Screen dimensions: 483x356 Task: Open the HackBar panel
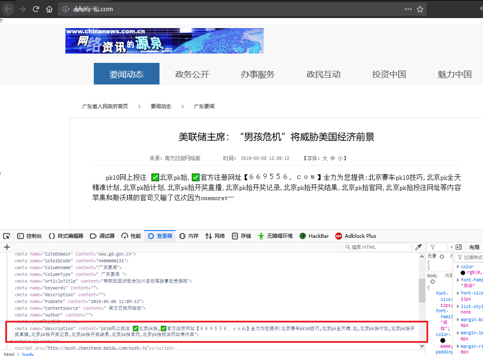coord(314,236)
